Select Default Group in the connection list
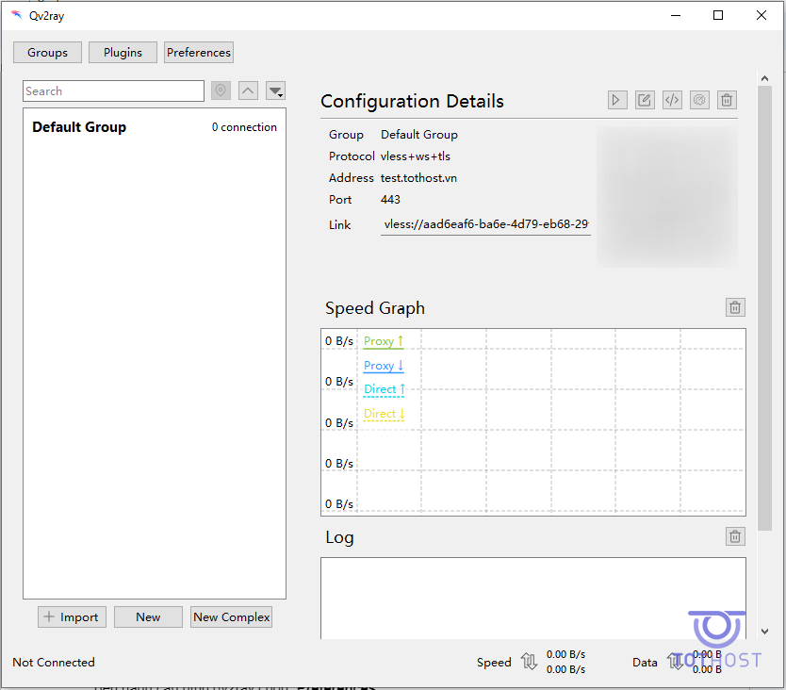 coord(79,127)
